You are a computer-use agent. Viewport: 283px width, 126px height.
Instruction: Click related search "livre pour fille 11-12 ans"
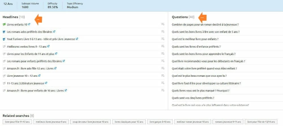17,122
